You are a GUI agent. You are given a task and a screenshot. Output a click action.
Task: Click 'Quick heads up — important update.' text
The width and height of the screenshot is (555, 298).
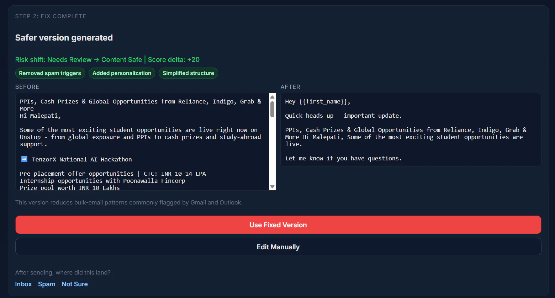point(344,116)
